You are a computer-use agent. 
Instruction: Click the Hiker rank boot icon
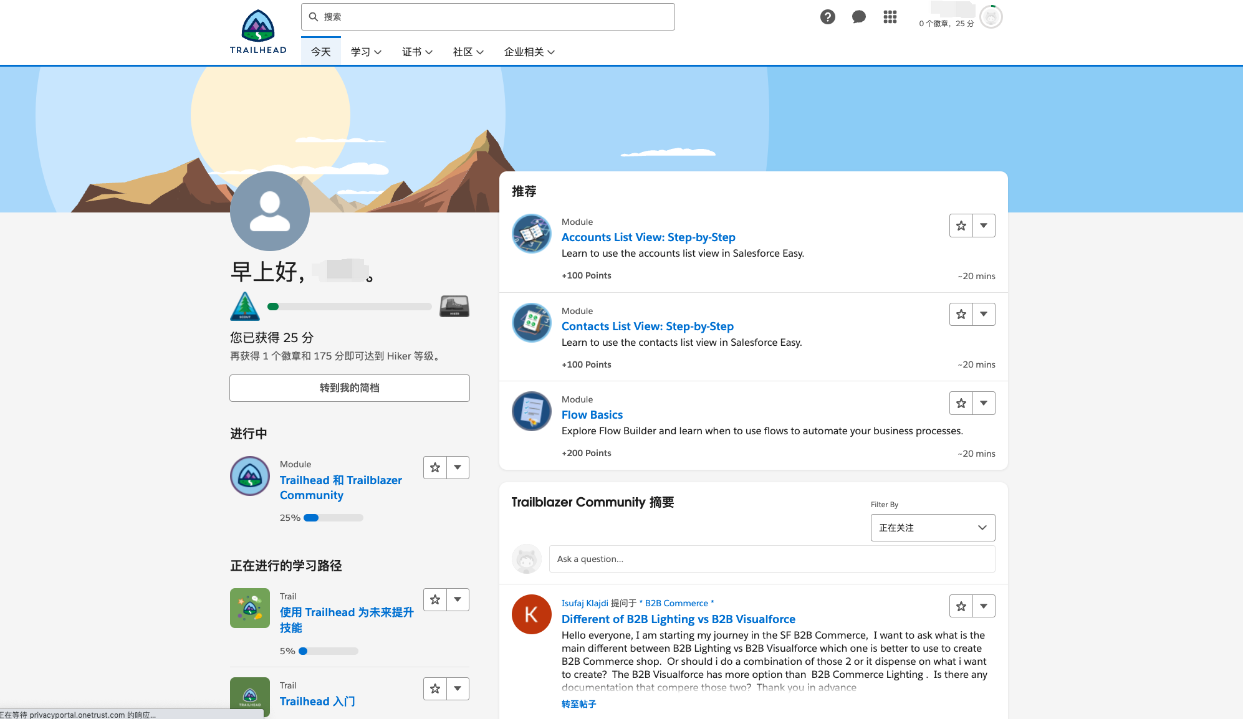pyautogui.click(x=454, y=307)
